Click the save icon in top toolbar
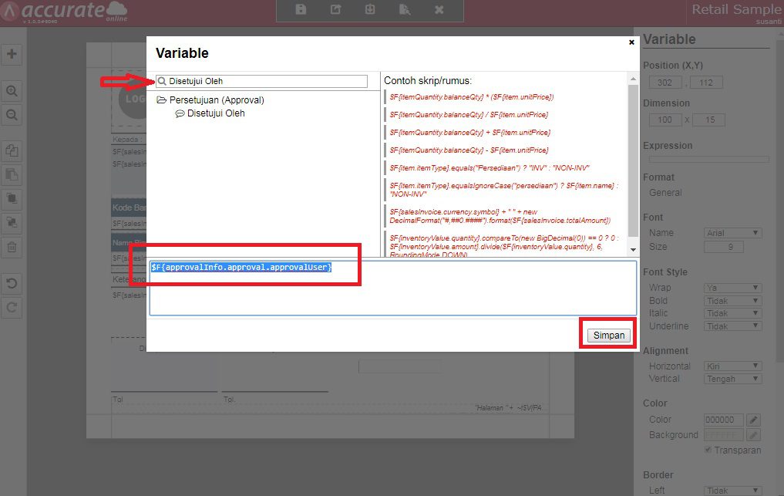Viewport: 784px width, 496px height. point(301,9)
